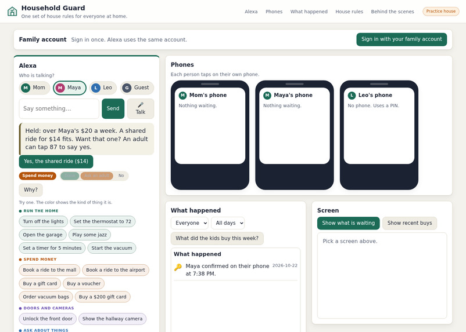This screenshot has width=466, height=332.
Task: Click the key icon beside Maya confirmed entry
Action: pyautogui.click(x=178, y=267)
